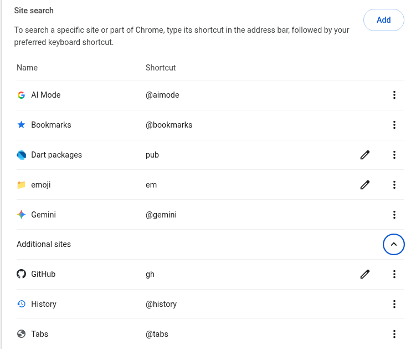Click the History clock icon
Screen dimensions: 416x349
[x=21, y=304]
